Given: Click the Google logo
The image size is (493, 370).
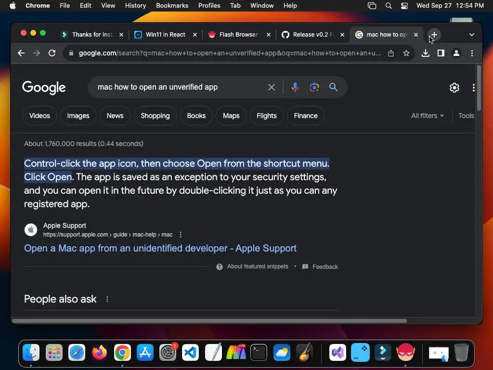Looking at the screenshot, I should coord(44,88).
